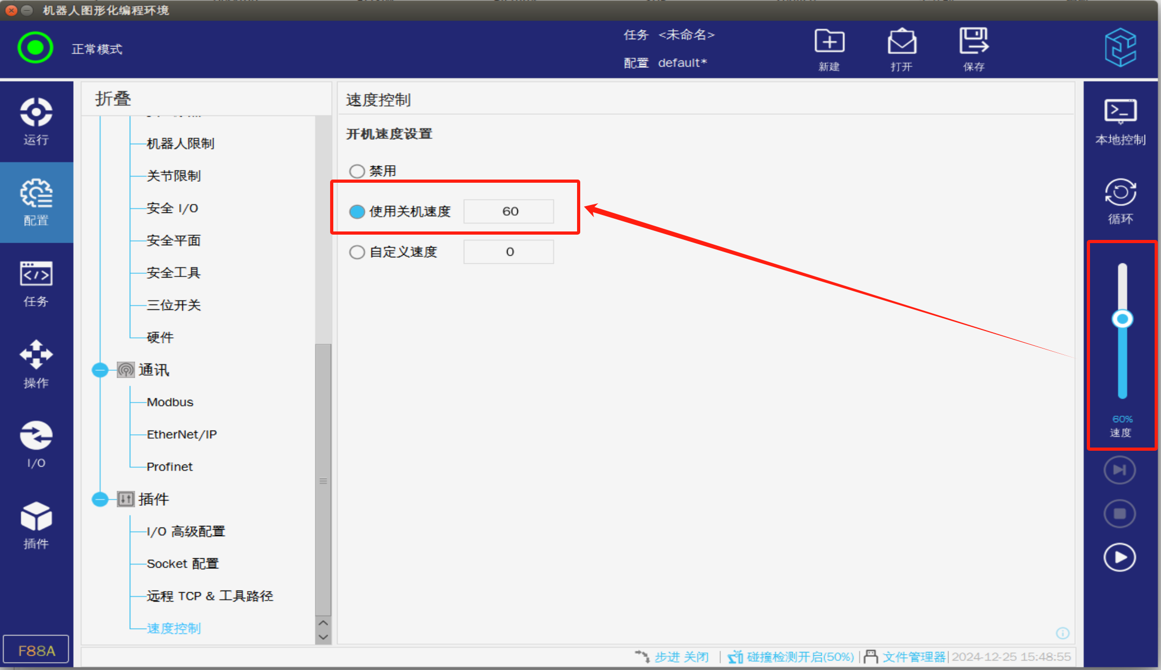Open 机器人限制 settings
The image size is (1161, 670).
tap(180, 144)
